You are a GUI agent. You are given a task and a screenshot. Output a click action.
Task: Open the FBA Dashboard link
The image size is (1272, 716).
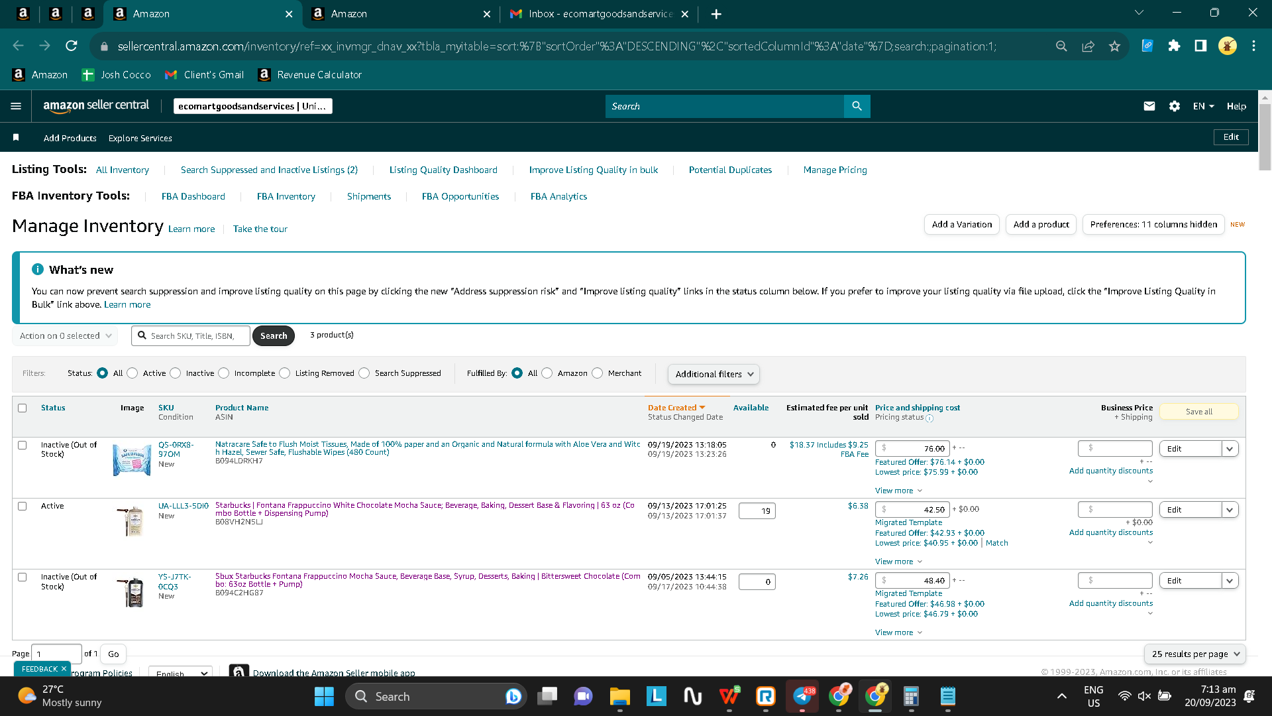click(193, 196)
